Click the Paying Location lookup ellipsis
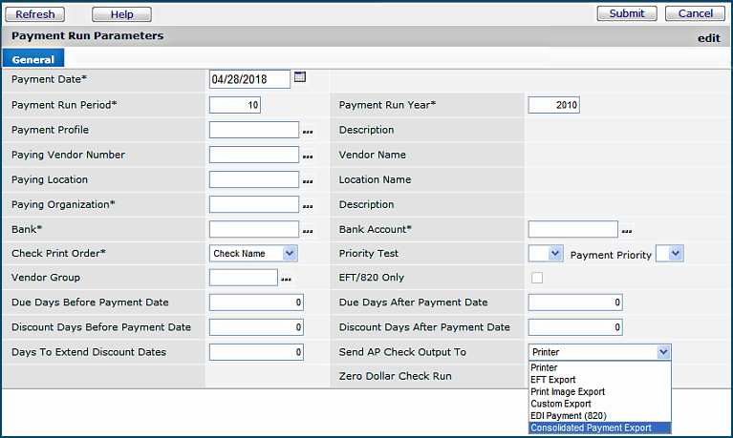The width and height of the screenshot is (733, 438). pyautogui.click(x=308, y=180)
